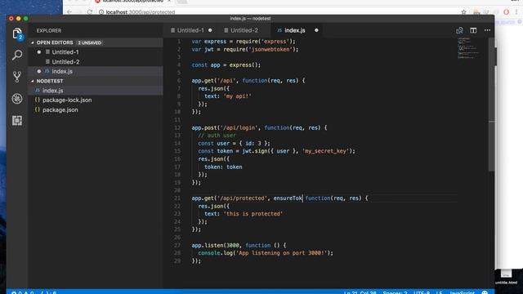Image resolution: width=523 pixels, height=294 pixels.
Task: Click the JavaScript language mode selector
Action: pos(462,292)
